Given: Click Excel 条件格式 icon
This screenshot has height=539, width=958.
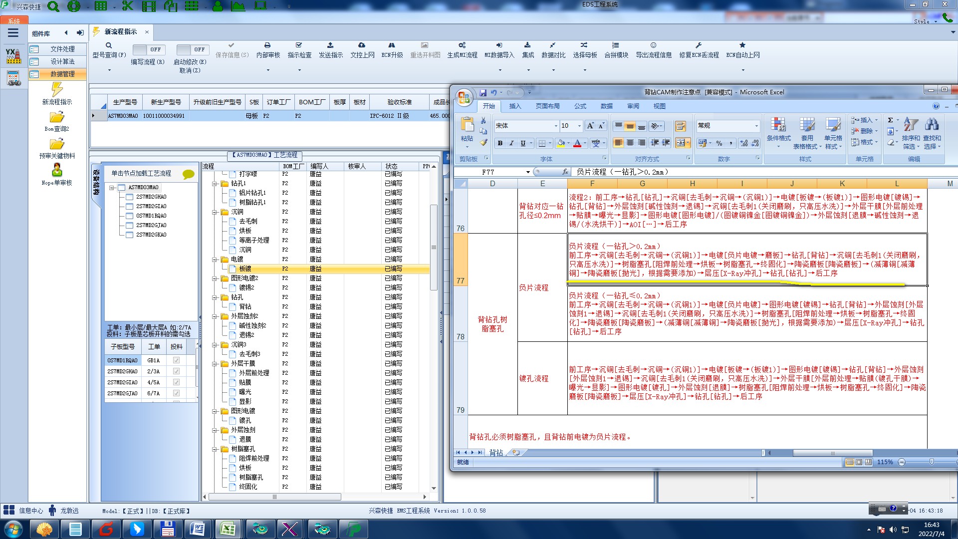Looking at the screenshot, I should (778, 125).
